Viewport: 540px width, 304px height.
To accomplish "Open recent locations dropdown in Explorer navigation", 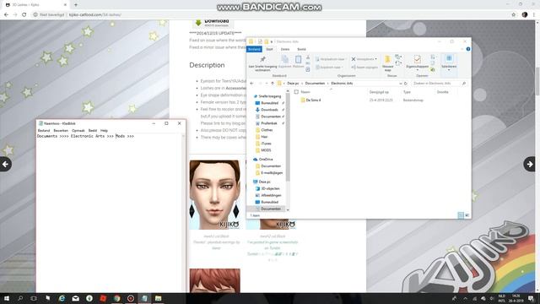I will click(x=267, y=84).
